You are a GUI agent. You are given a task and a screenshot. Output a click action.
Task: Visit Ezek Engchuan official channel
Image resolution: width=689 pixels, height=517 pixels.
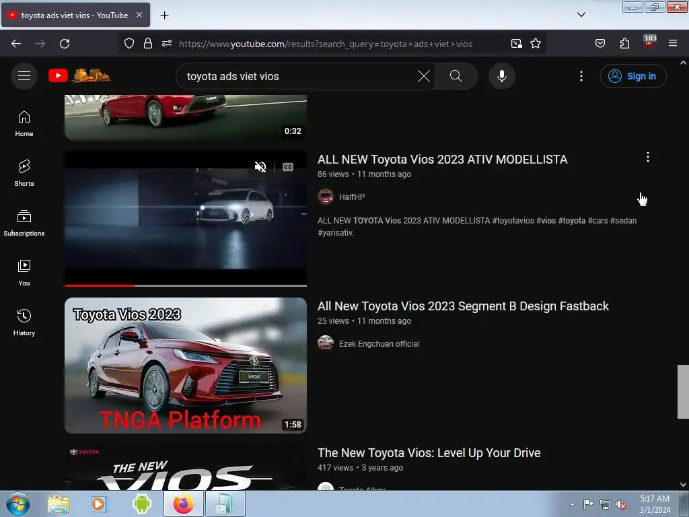[379, 344]
